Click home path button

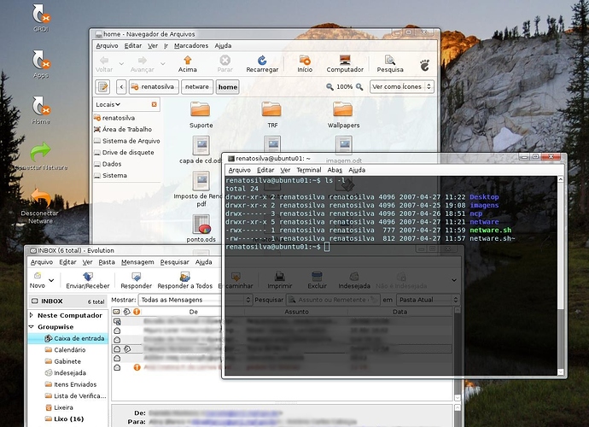[228, 87]
